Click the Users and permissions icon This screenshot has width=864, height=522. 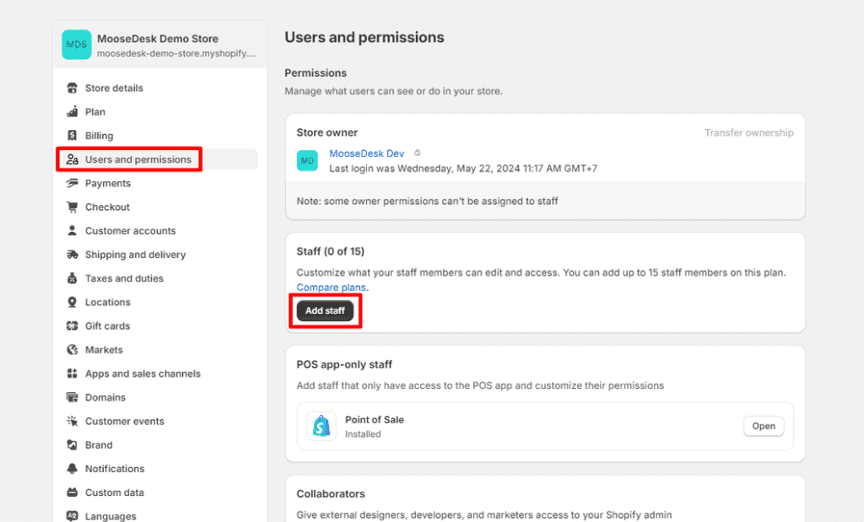point(73,159)
